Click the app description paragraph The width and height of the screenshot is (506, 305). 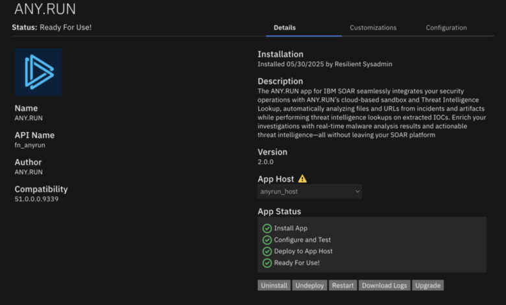coord(372,113)
